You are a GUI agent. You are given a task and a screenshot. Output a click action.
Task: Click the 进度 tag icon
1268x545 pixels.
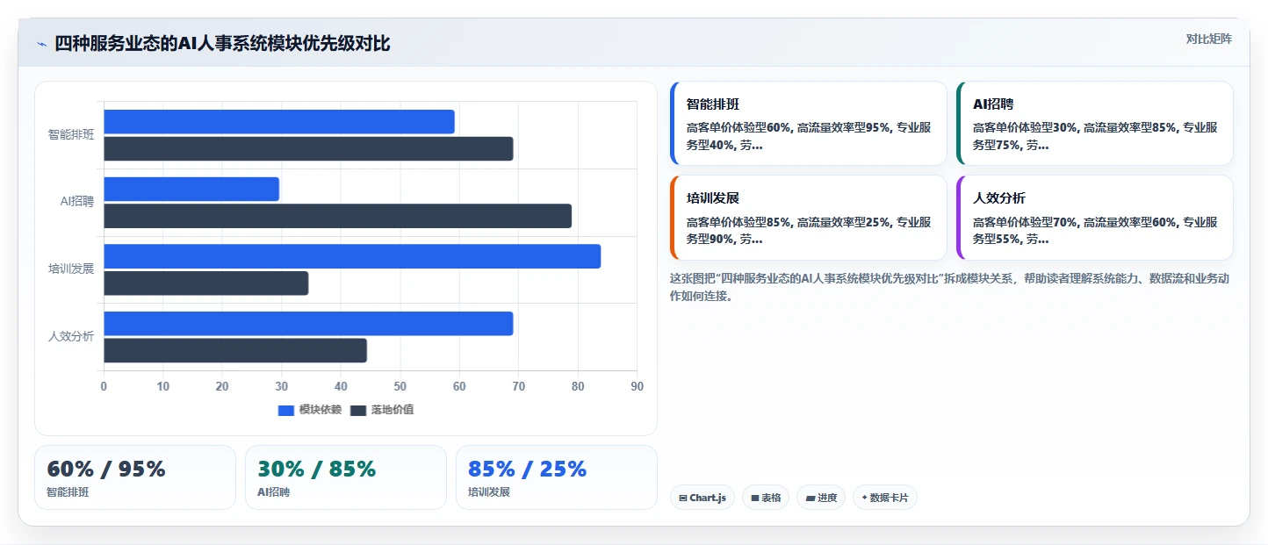pos(811,498)
